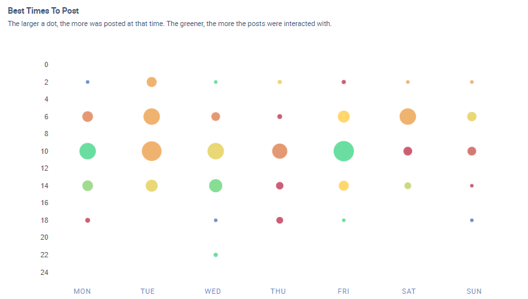
Task: Click the WED label on the day axis
Action: coord(213,291)
